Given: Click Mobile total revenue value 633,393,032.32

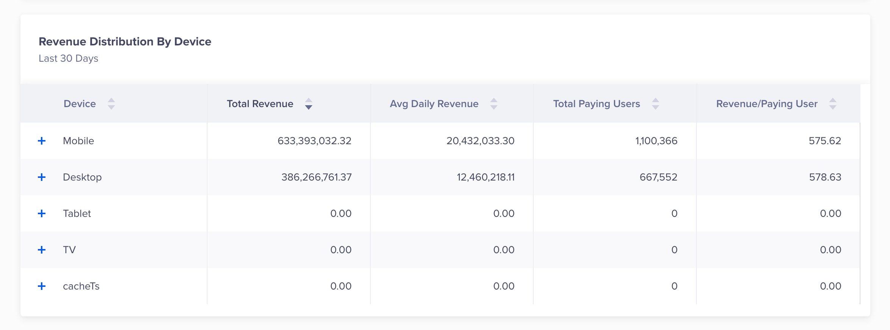Looking at the screenshot, I should point(314,141).
